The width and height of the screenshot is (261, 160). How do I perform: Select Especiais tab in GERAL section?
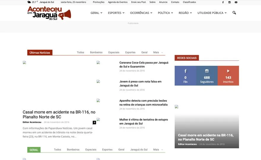91,150
